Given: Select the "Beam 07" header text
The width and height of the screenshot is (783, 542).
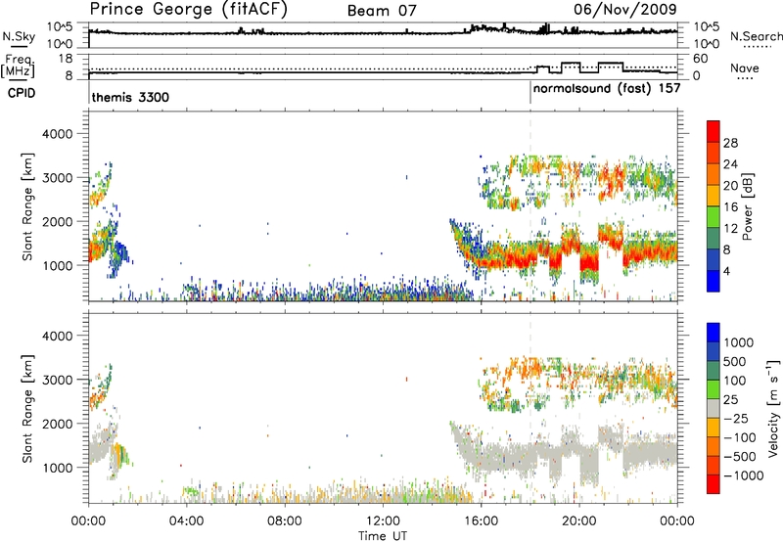Looking at the screenshot, I should click(382, 11).
